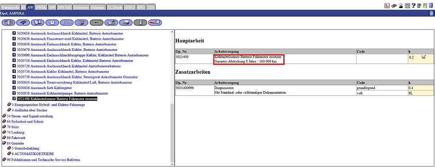The width and height of the screenshot is (435, 167).
Task: Click the book with green checkmark toolbar button
Action: [111, 23]
